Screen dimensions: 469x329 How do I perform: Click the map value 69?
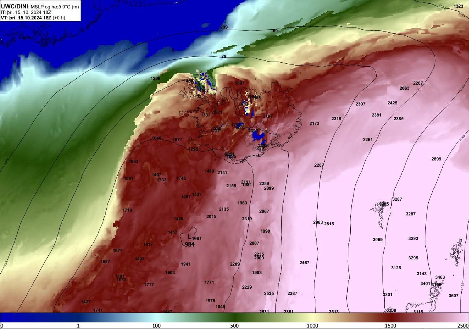coord(275,31)
